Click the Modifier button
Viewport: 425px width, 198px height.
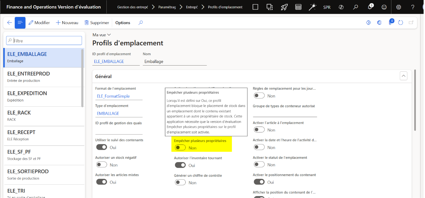[x=39, y=23]
